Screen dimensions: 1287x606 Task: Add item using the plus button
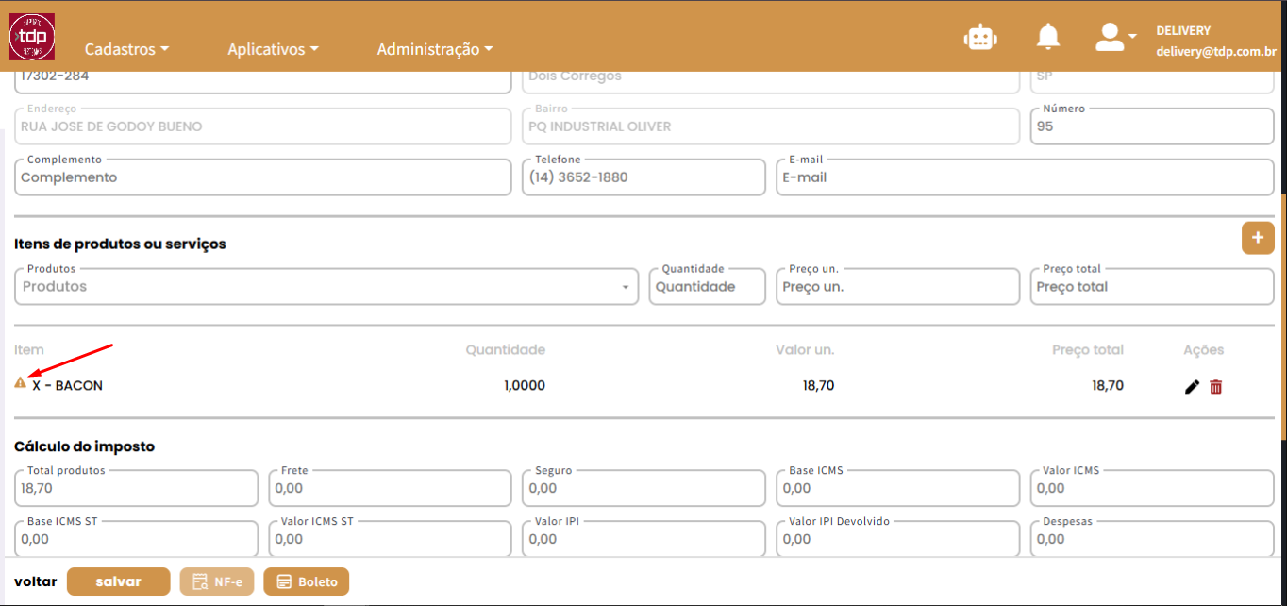click(1258, 238)
